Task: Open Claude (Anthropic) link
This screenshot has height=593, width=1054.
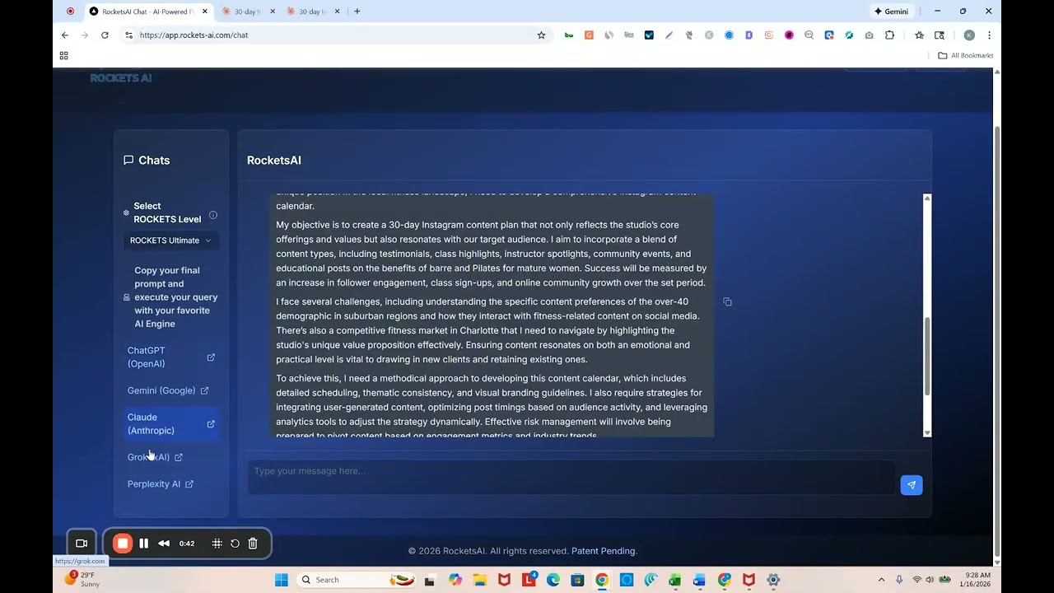Action: [170, 424]
